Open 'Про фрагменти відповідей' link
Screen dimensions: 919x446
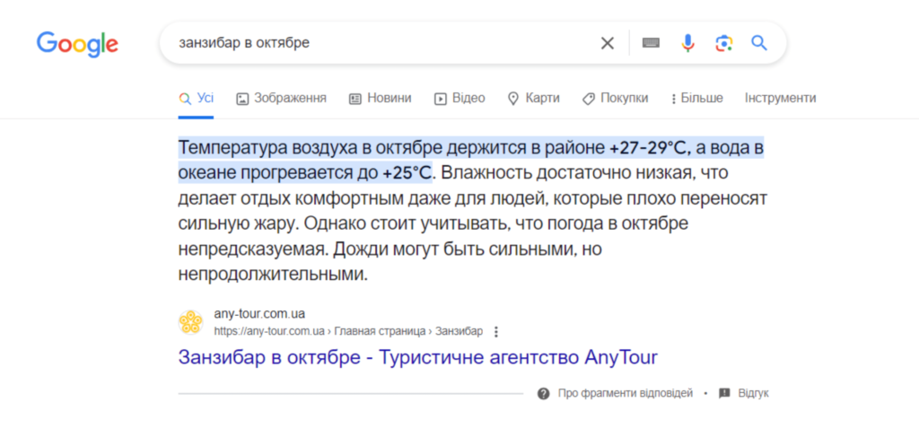click(626, 393)
